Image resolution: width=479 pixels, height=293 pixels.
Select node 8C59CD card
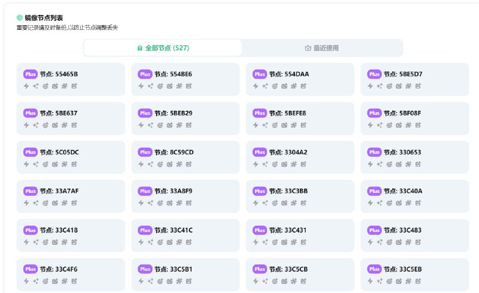click(186, 157)
